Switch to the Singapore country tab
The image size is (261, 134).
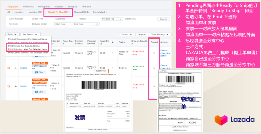[x=13, y=7]
